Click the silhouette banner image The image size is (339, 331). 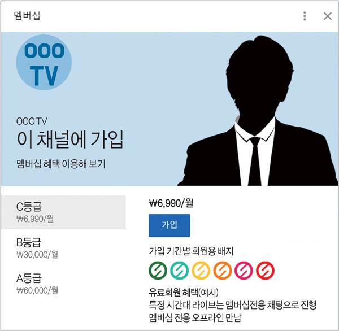(x=257, y=110)
